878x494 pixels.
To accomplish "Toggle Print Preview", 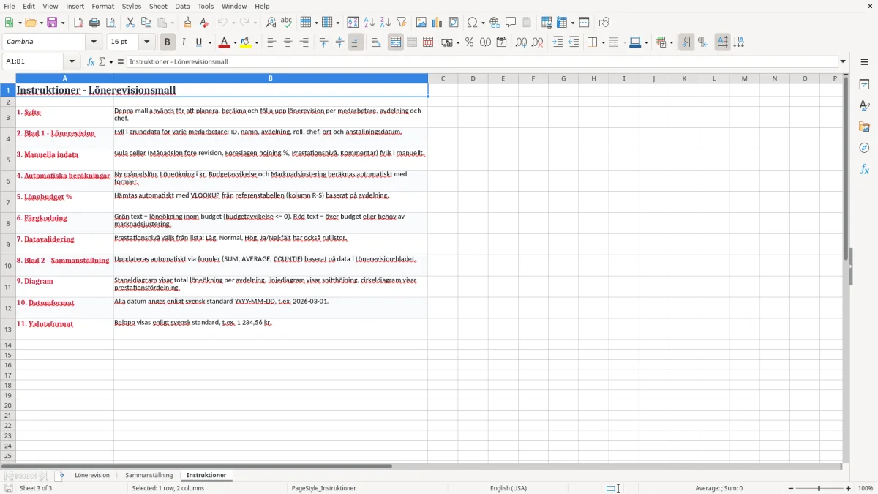I will [x=110, y=23].
